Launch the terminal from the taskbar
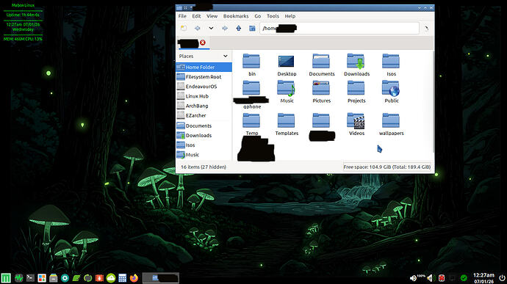The height and width of the screenshot is (284, 507). coord(30,278)
